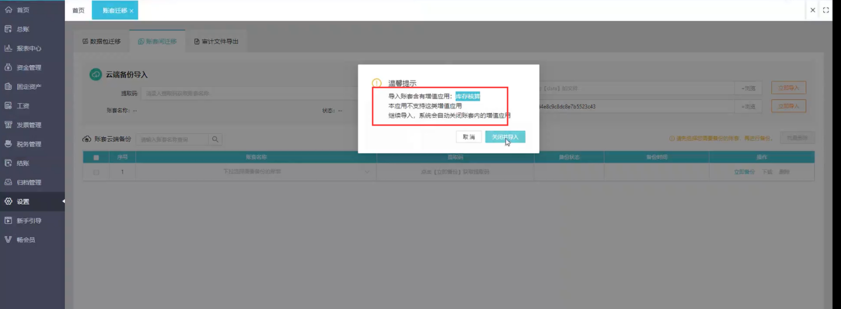Close the 账套迁移 tab with its x
Screen dimensions: 841x309
(x=132, y=11)
